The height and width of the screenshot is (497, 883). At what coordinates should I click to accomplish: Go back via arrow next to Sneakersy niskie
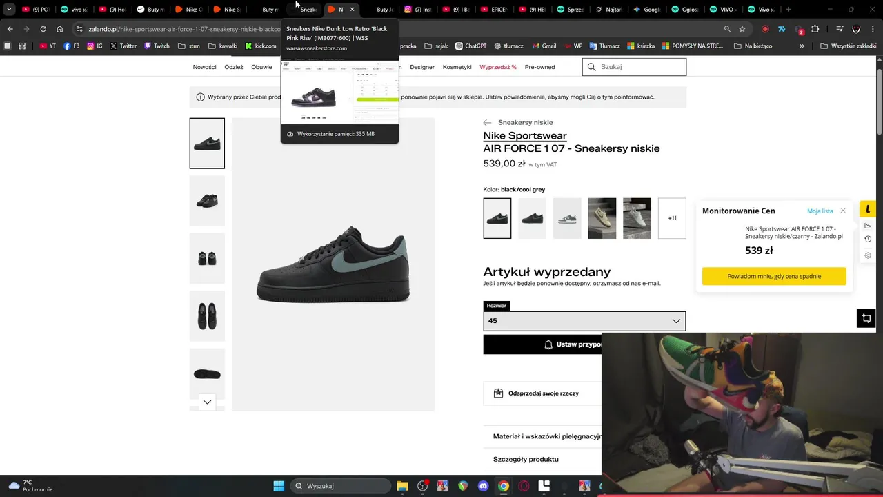488,123
